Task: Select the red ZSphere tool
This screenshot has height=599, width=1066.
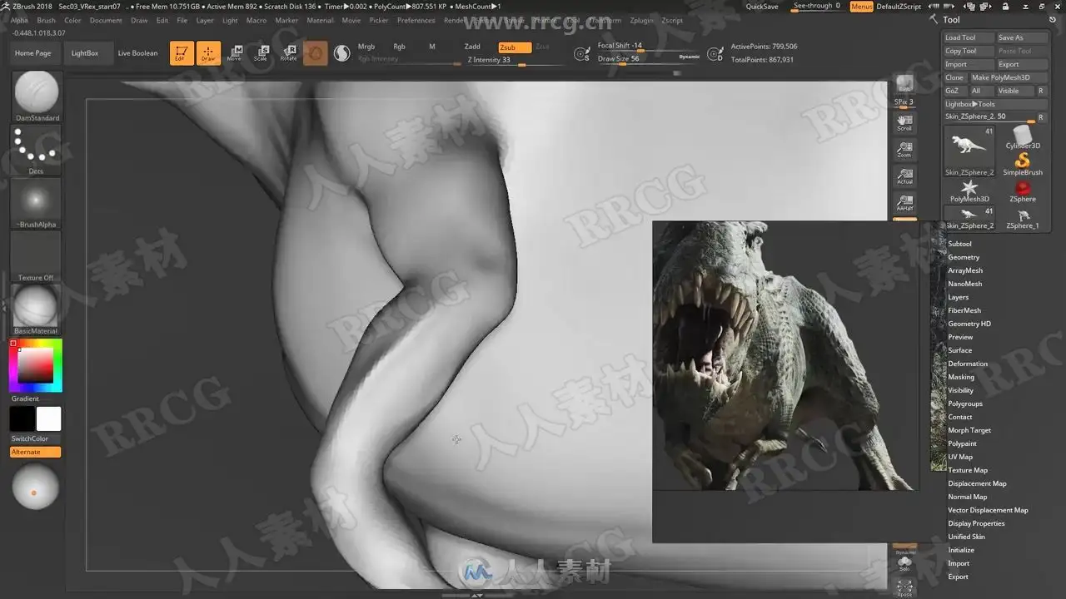Action: (x=1022, y=189)
